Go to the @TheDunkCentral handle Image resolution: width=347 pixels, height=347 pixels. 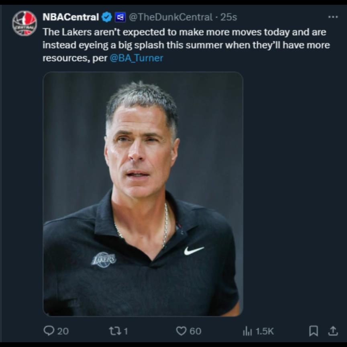[170, 17]
